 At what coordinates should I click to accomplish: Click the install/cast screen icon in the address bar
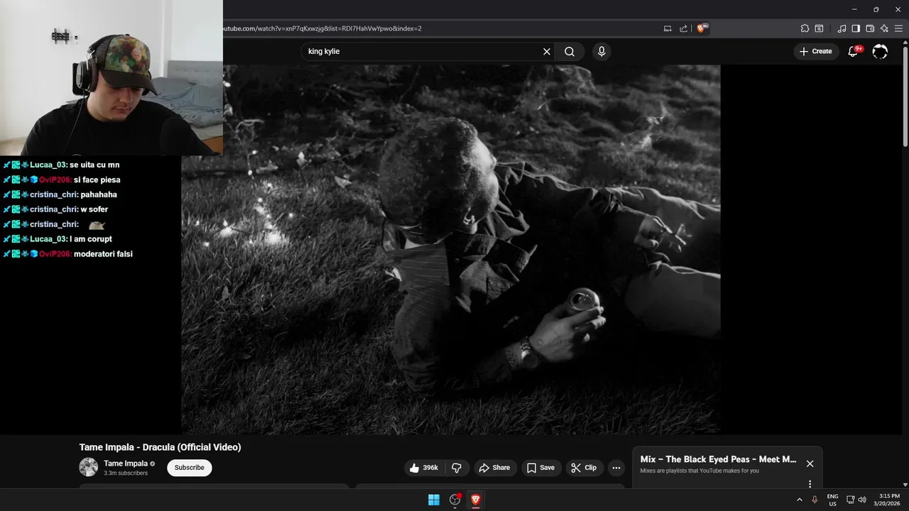tap(668, 28)
